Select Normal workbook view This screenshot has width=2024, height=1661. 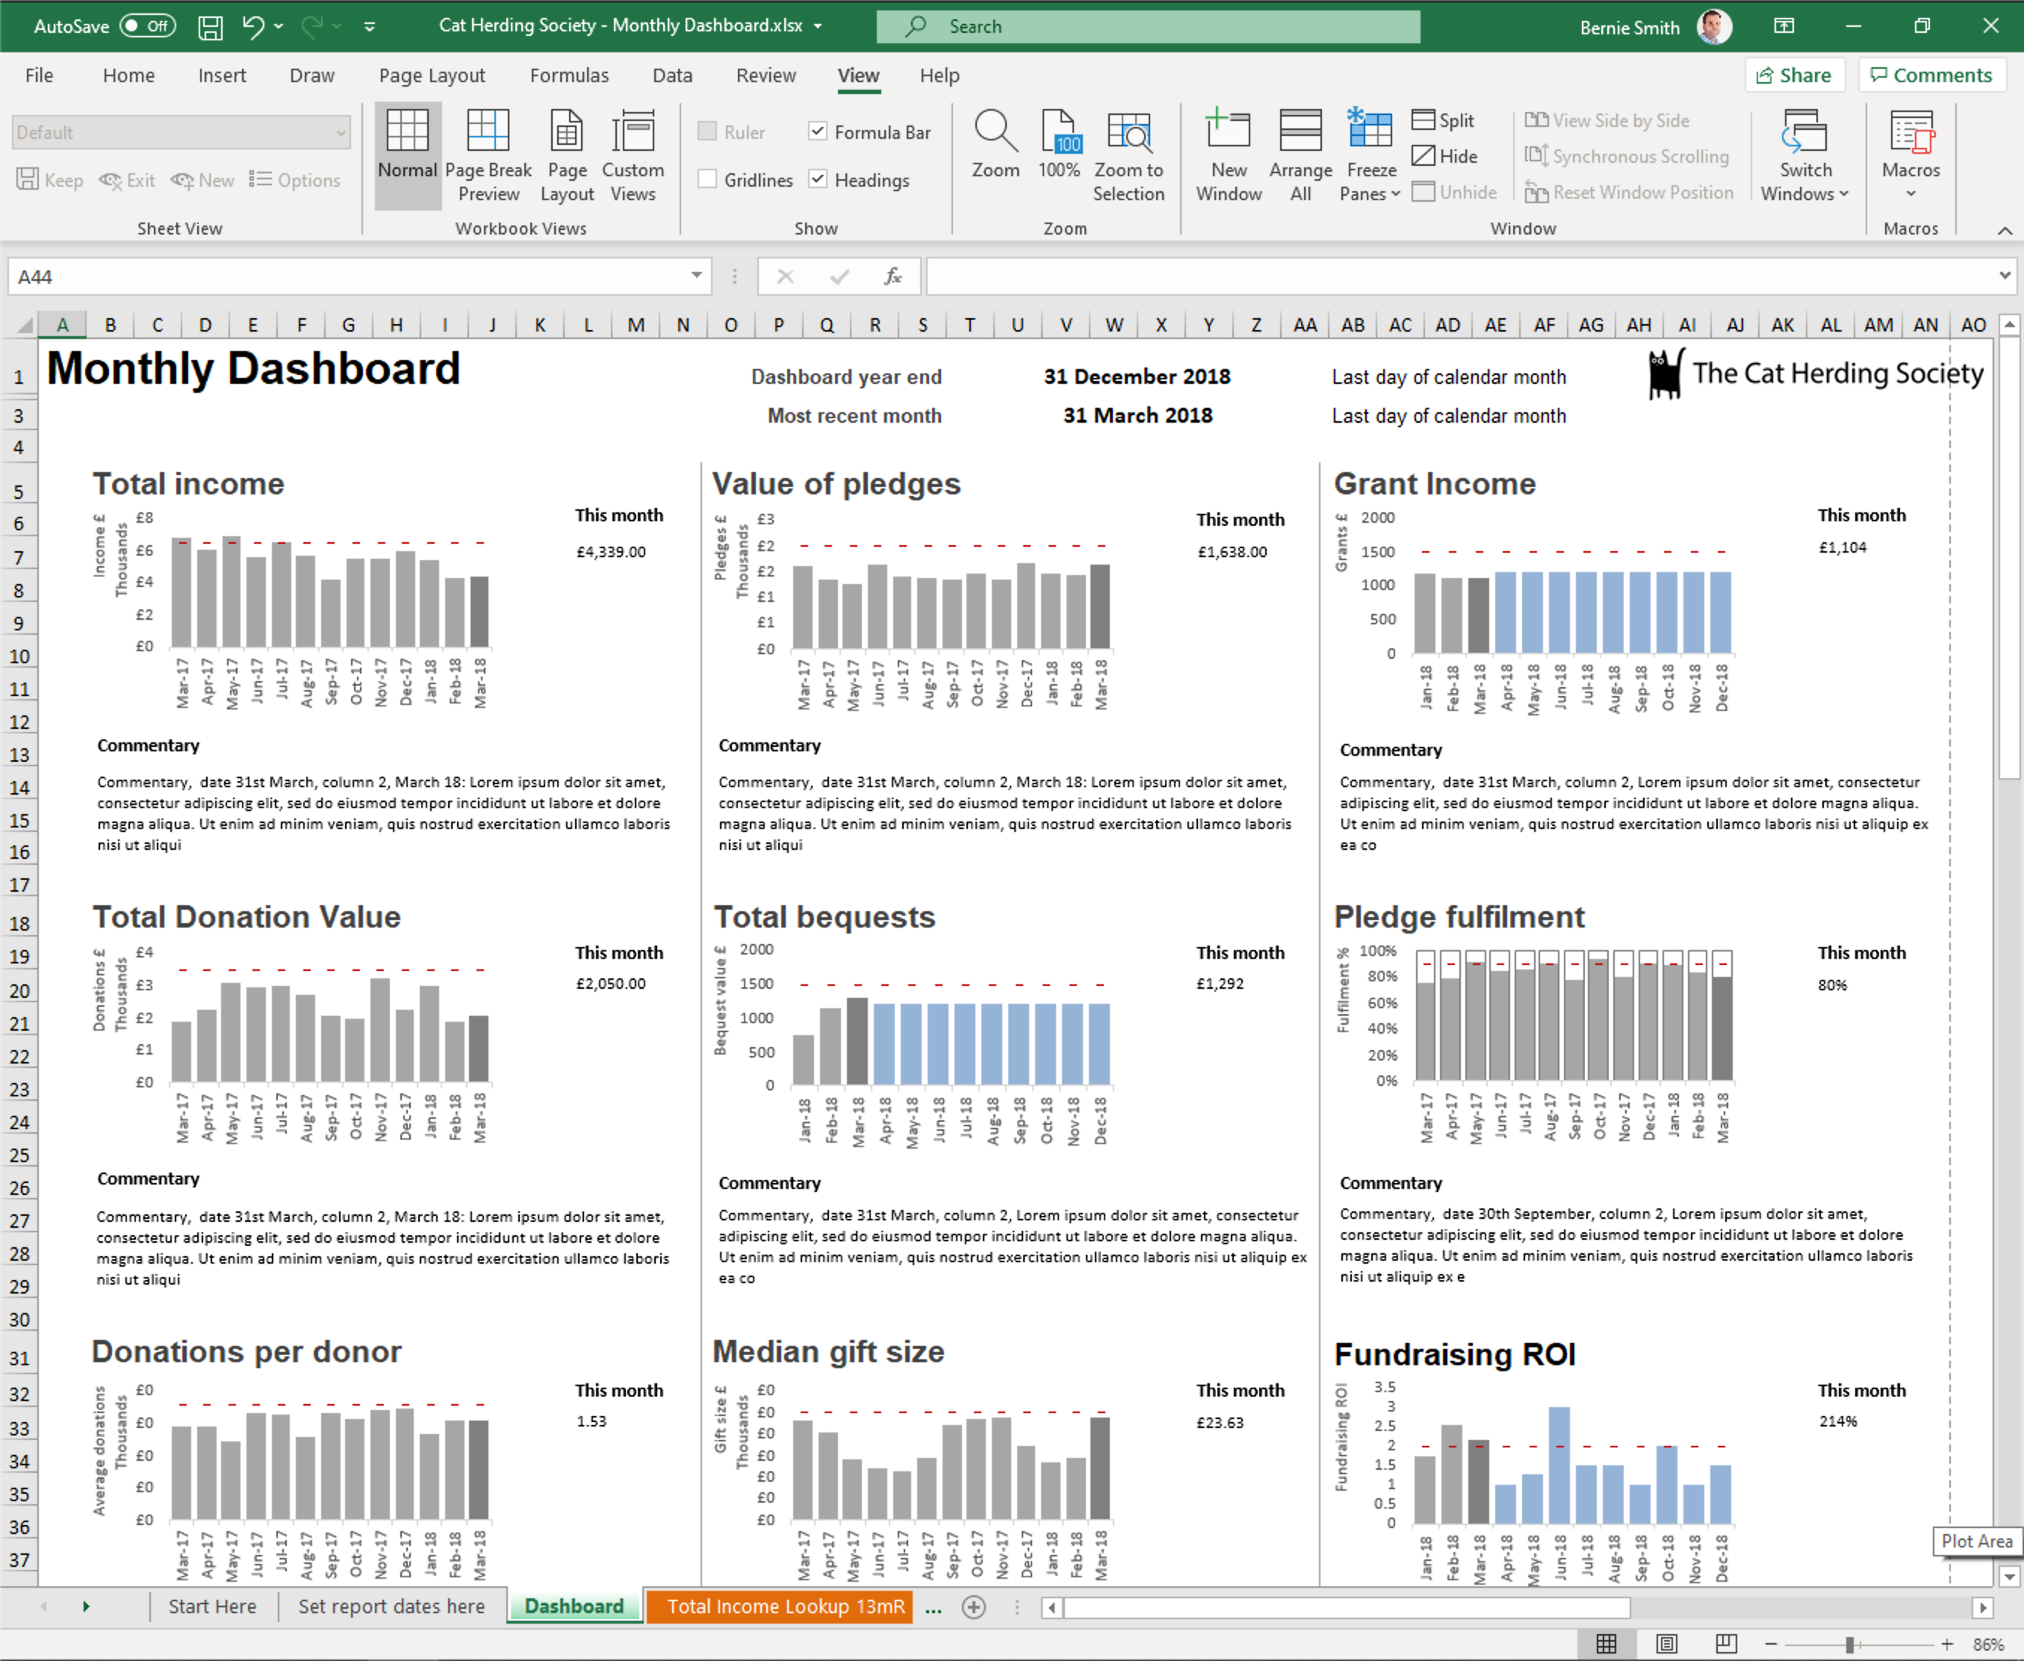(407, 155)
